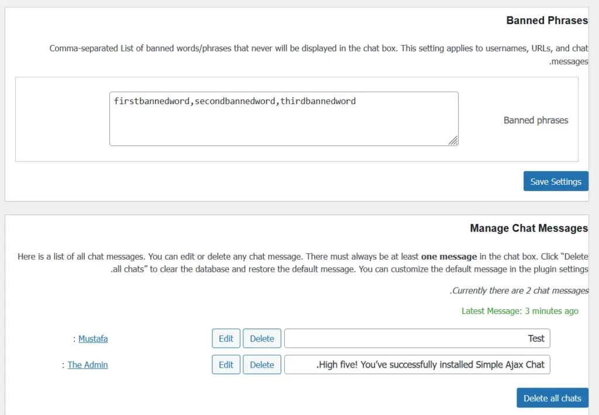Click the Save Settings button
Image resolution: width=599 pixels, height=415 pixels.
pyautogui.click(x=555, y=181)
